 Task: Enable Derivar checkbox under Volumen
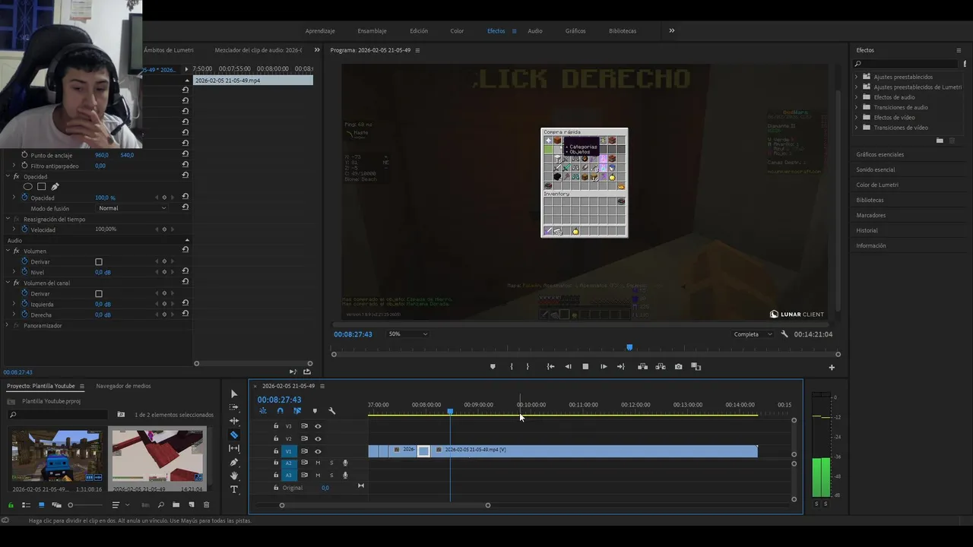click(x=99, y=262)
